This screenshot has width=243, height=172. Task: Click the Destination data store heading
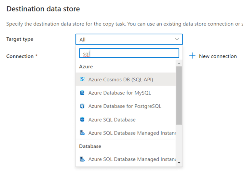click(43, 9)
